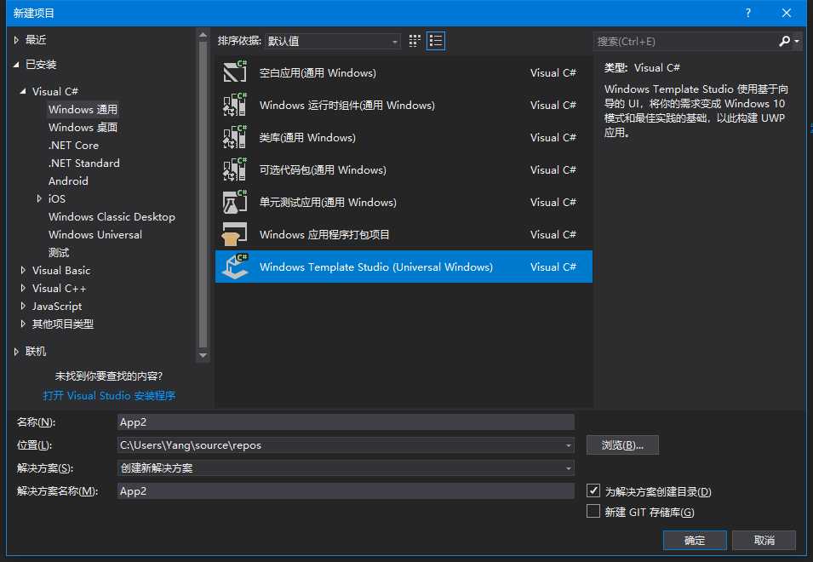Click tree scrollbar down arrow
The height and width of the screenshot is (562, 813).
203,356
